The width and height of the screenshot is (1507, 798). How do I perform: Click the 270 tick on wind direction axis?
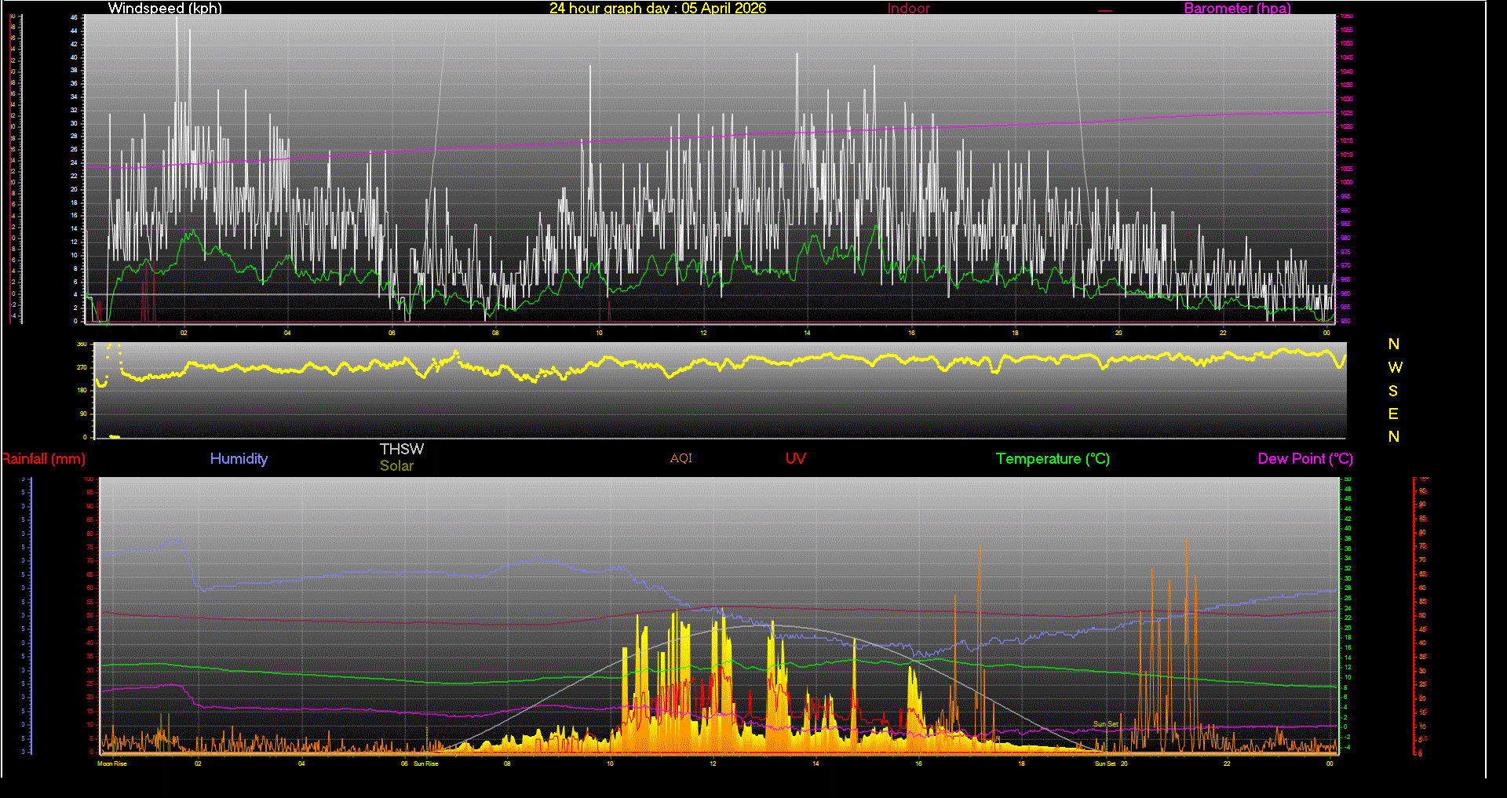[x=82, y=367]
